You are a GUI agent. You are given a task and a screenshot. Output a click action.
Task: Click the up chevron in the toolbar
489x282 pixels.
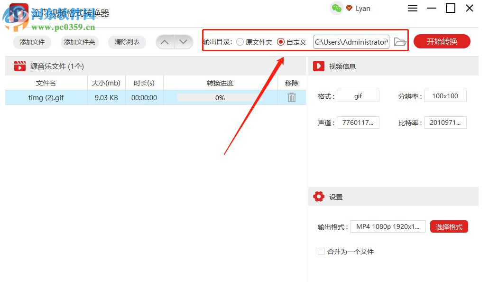[165, 42]
